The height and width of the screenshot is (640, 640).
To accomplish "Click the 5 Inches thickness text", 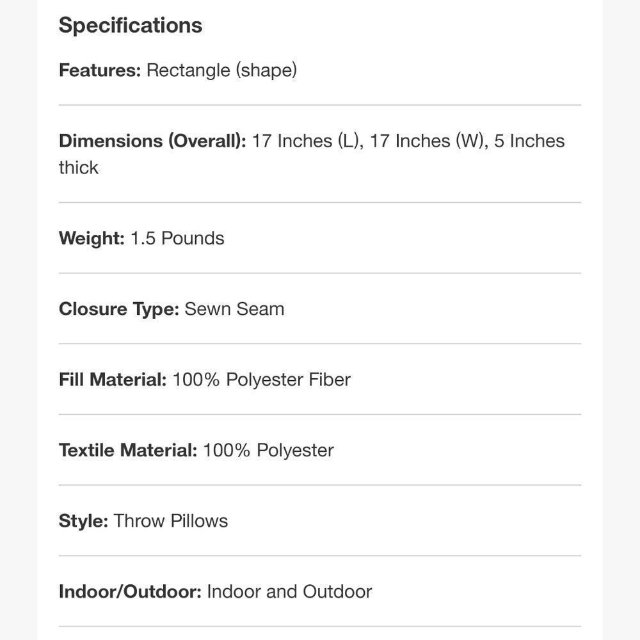I will (529, 141).
